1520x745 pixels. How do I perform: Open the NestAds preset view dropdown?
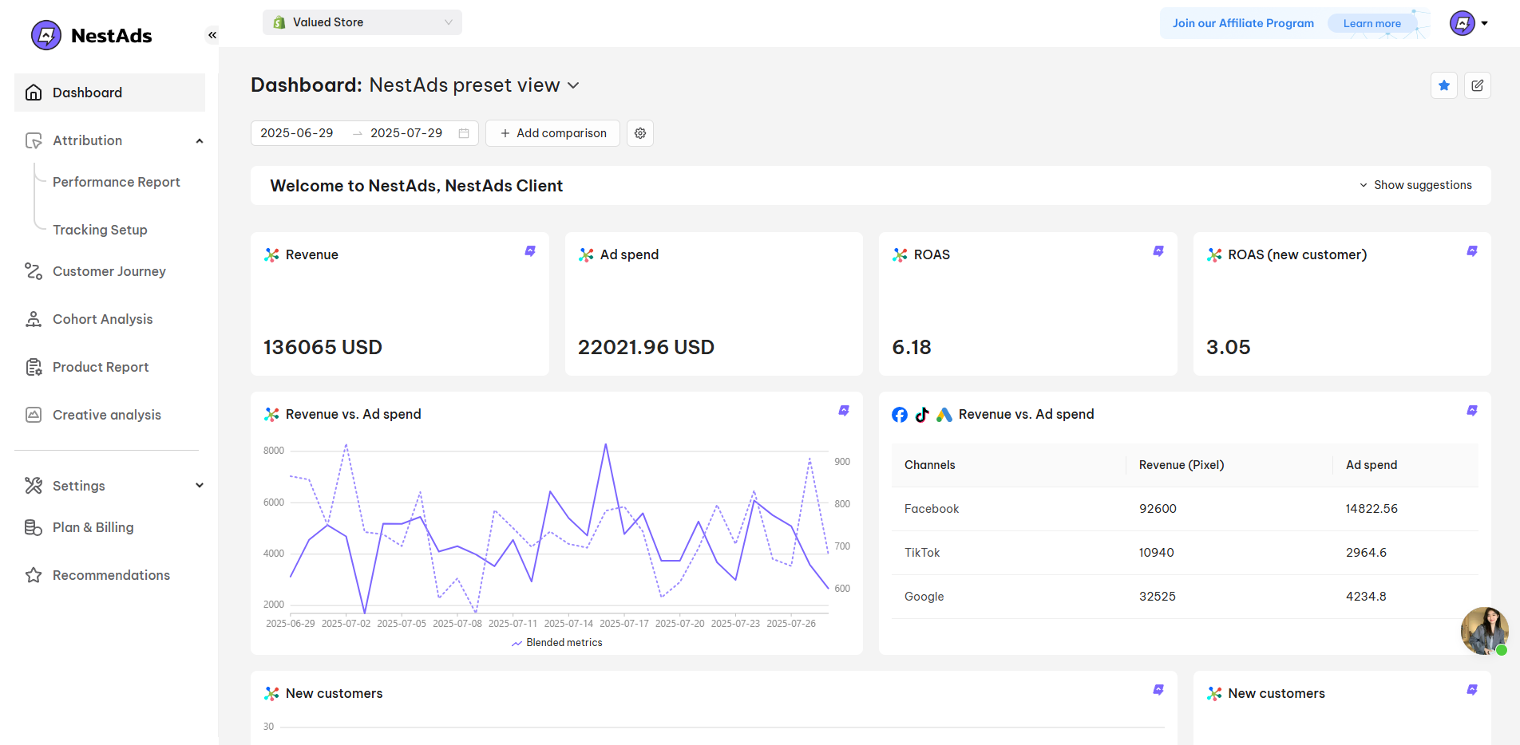[x=474, y=85]
